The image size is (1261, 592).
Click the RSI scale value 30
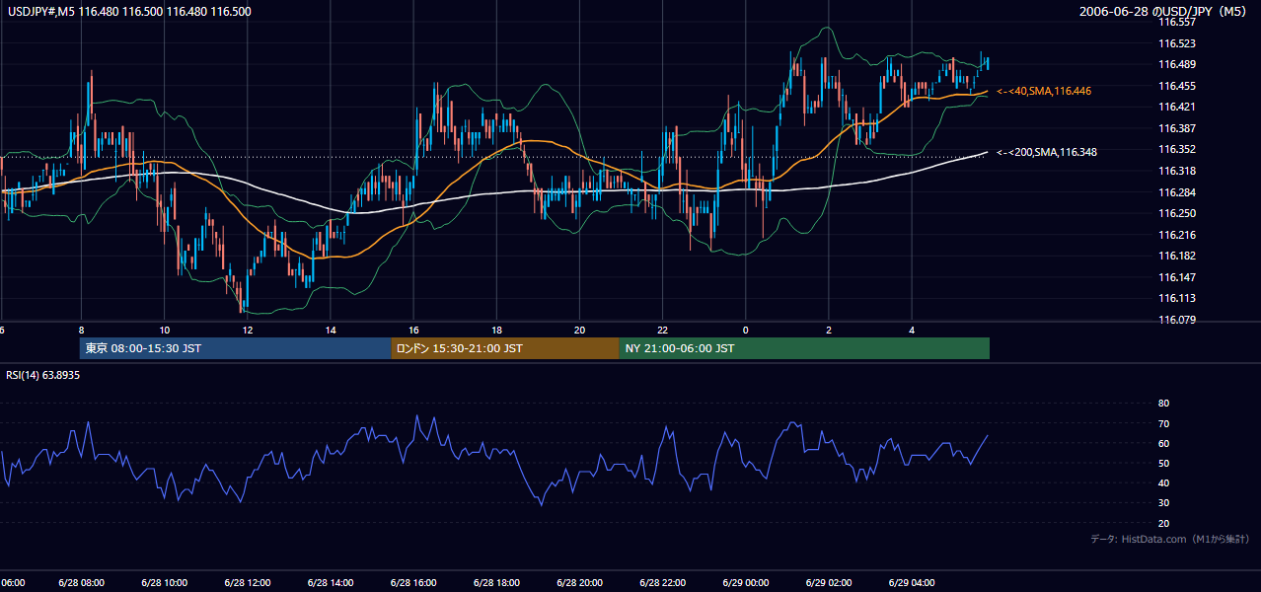point(1163,503)
